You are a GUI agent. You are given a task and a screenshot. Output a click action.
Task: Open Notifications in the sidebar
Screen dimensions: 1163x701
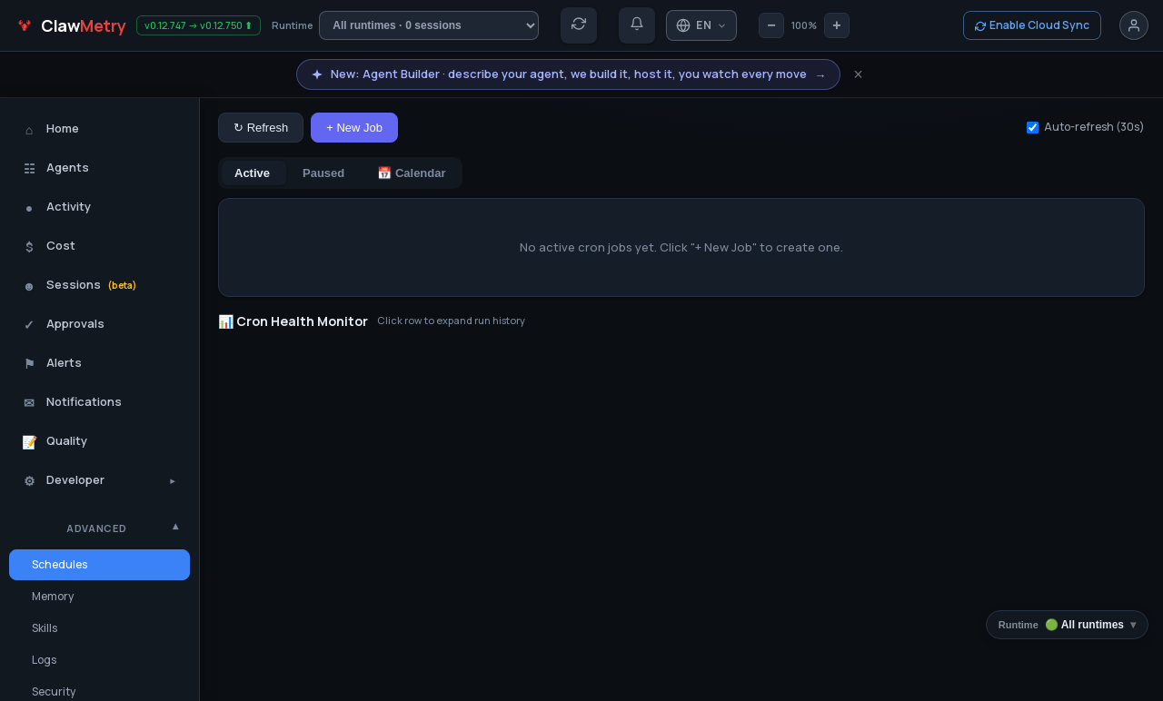pyautogui.click(x=99, y=402)
